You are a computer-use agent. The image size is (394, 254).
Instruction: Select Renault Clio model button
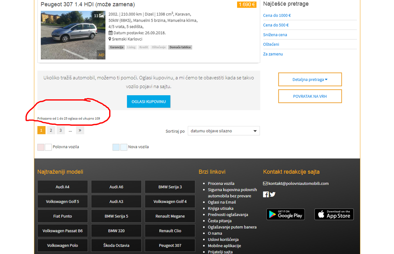pyautogui.click(x=170, y=231)
